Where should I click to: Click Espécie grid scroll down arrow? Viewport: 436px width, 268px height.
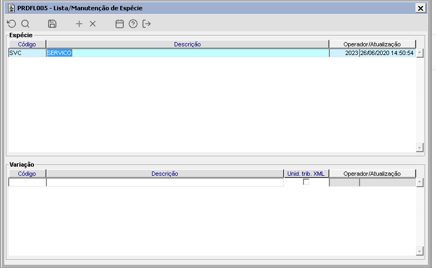click(420, 147)
